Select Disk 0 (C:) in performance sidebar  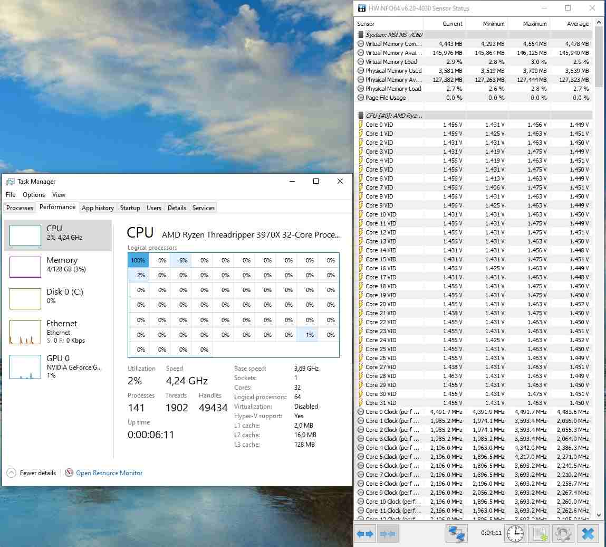pyautogui.click(x=58, y=298)
